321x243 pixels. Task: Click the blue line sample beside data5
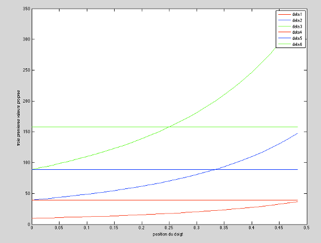click(284, 38)
